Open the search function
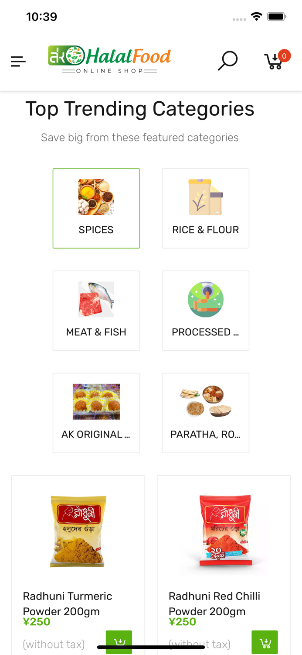This screenshot has height=655, width=302. (227, 61)
